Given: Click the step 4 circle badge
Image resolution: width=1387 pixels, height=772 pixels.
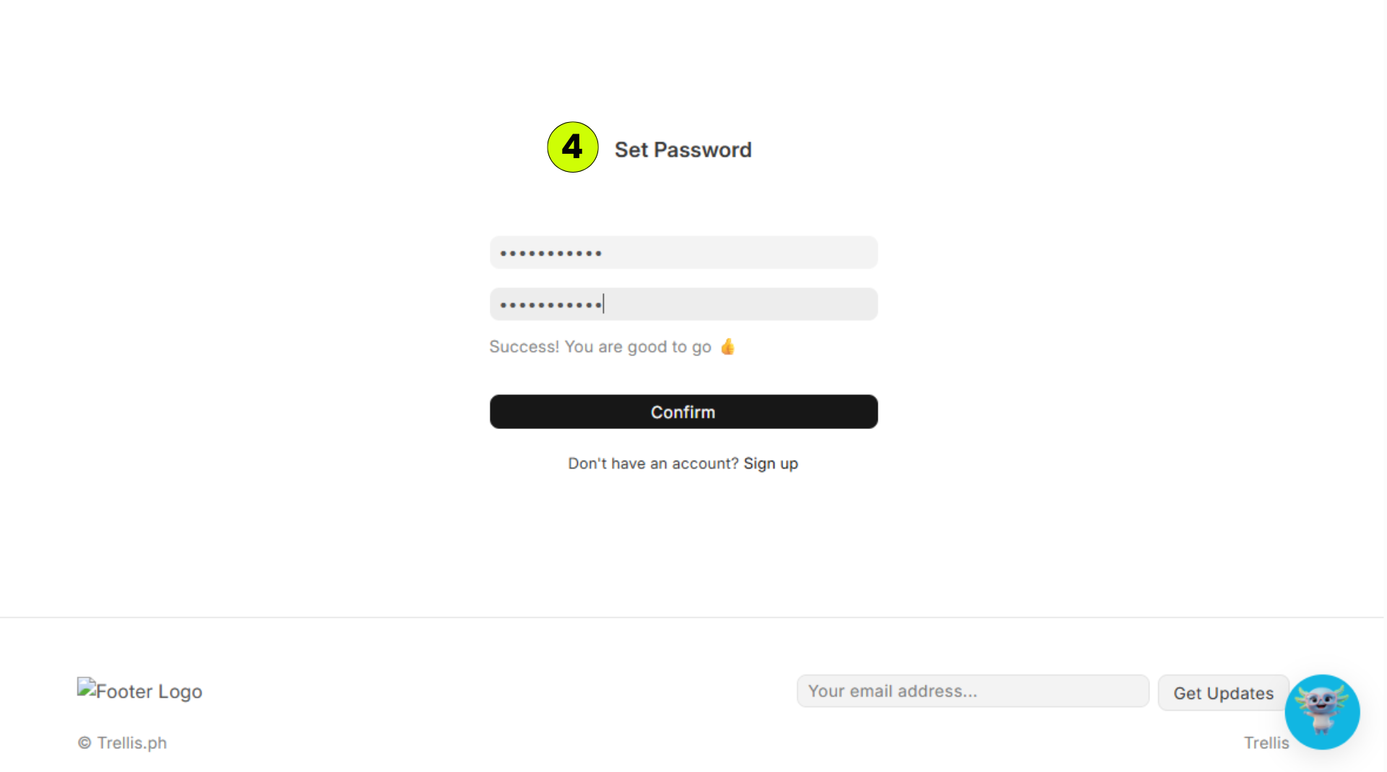Looking at the screenshot, I should 572,147.
